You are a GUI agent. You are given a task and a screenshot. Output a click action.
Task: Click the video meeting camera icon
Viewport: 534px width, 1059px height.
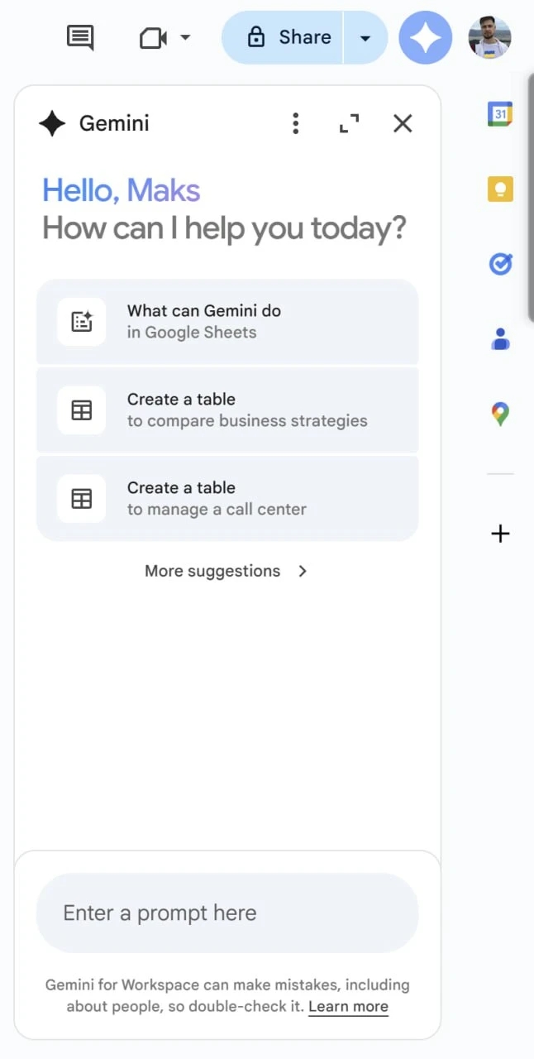pos(153,38)
